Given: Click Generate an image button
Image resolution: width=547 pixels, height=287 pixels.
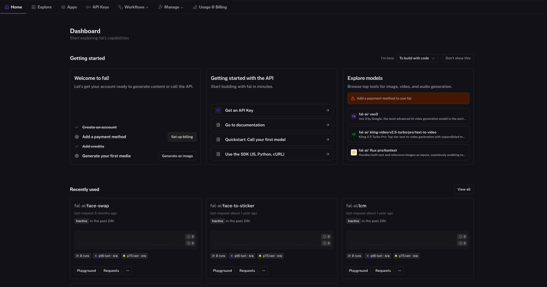Looking at the screenshot, I should (177, 156).
